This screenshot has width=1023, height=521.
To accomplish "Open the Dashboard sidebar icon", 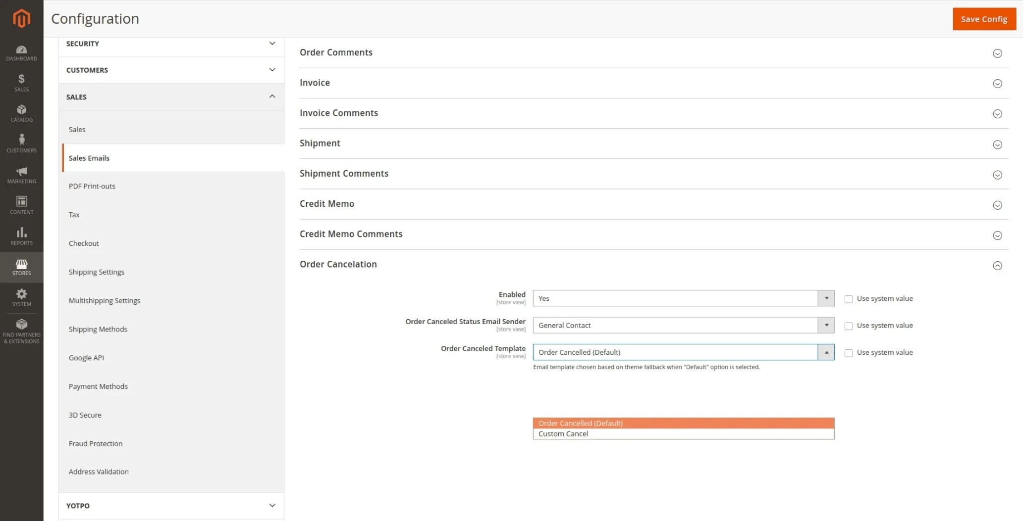I will click(x=21, y=53).
